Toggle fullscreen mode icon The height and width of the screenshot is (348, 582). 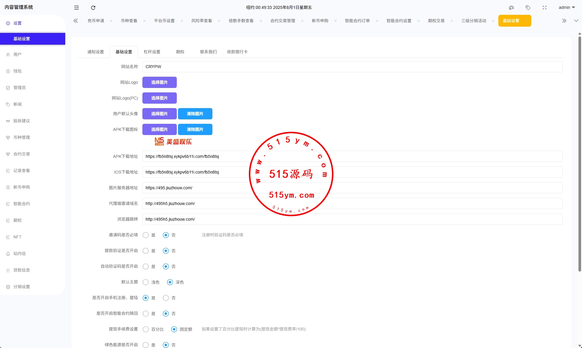point(545,8)
